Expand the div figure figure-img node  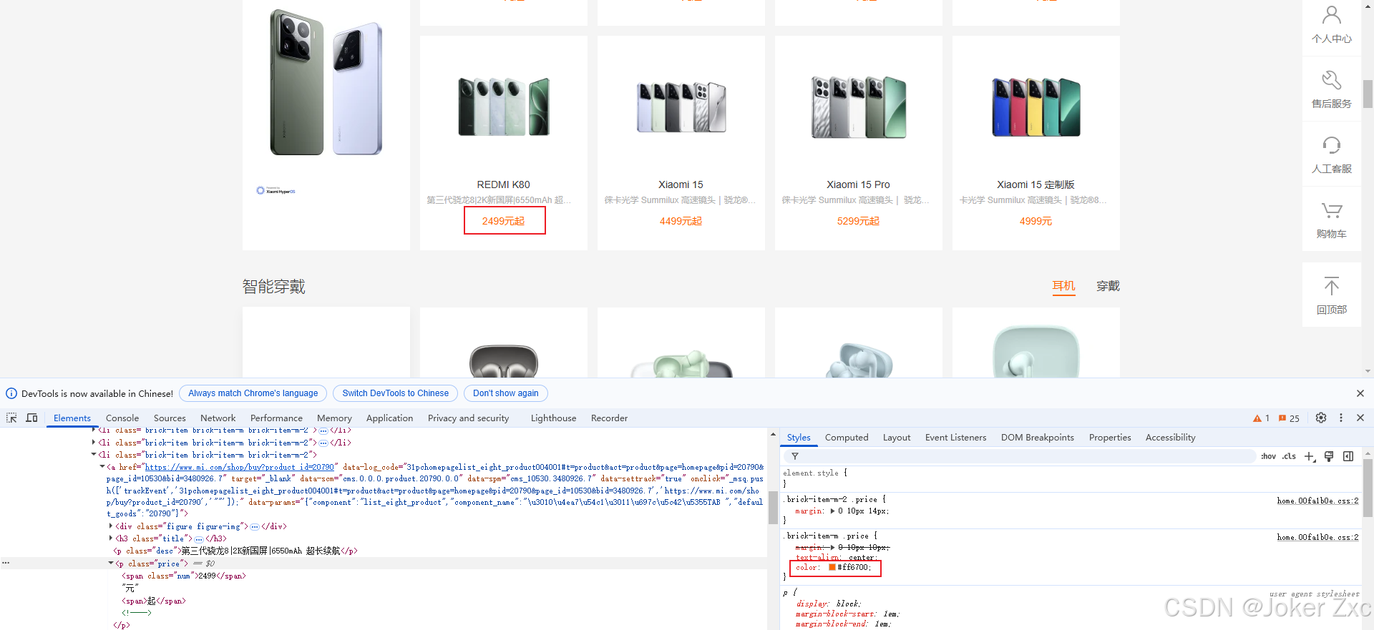(x=111, y=526)
